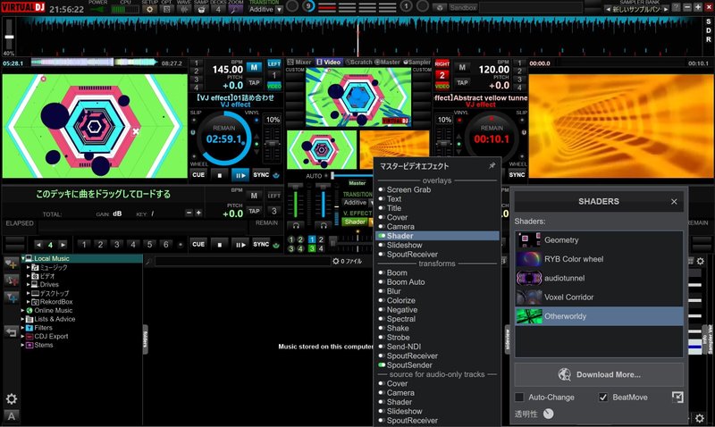715x427 pixels.
Task: Expand the CDJ Export node
Action: pos(23,336)
